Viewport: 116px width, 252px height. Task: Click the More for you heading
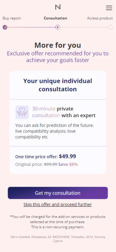pos(58,45)
